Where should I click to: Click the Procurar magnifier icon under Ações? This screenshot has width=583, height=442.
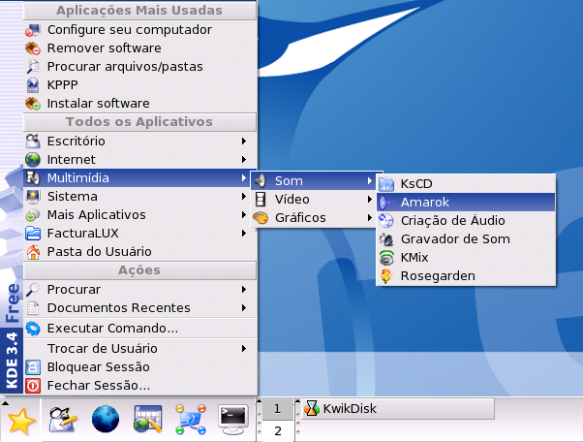point(33,290)
